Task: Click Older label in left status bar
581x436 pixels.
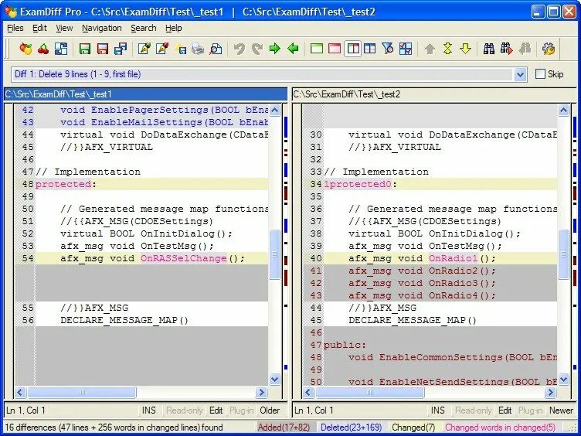Action: (x=270, y=410)
